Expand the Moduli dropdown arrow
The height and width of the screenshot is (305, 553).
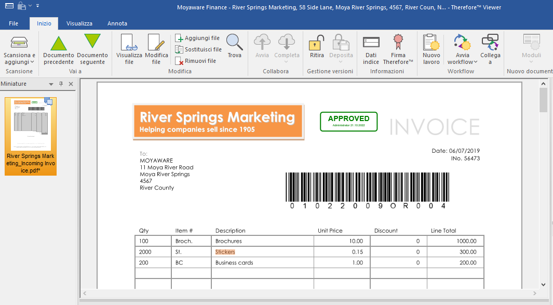tap(532, 62)
